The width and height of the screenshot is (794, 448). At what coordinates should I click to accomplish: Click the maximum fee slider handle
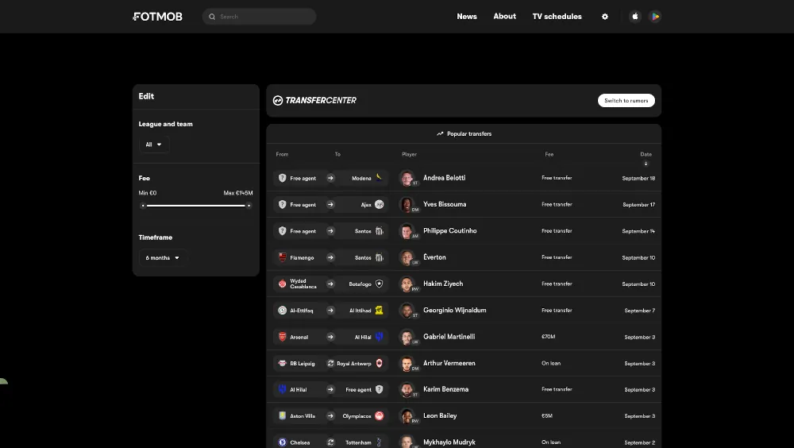[x=249, y=206]
